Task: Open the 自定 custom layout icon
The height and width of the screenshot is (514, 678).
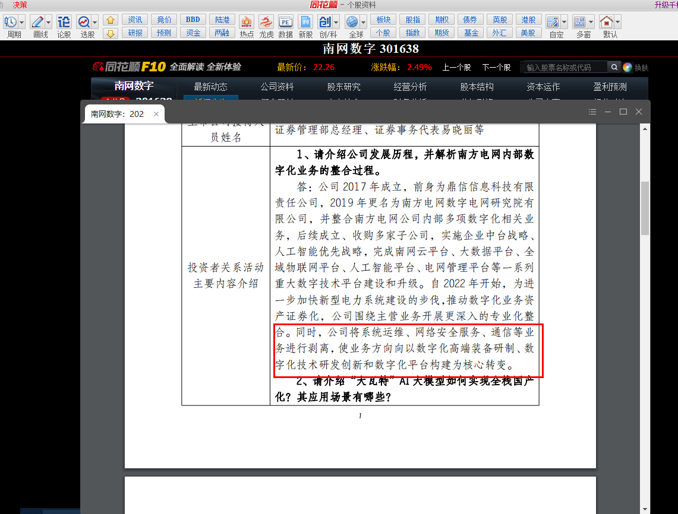Action: [553, 22]
